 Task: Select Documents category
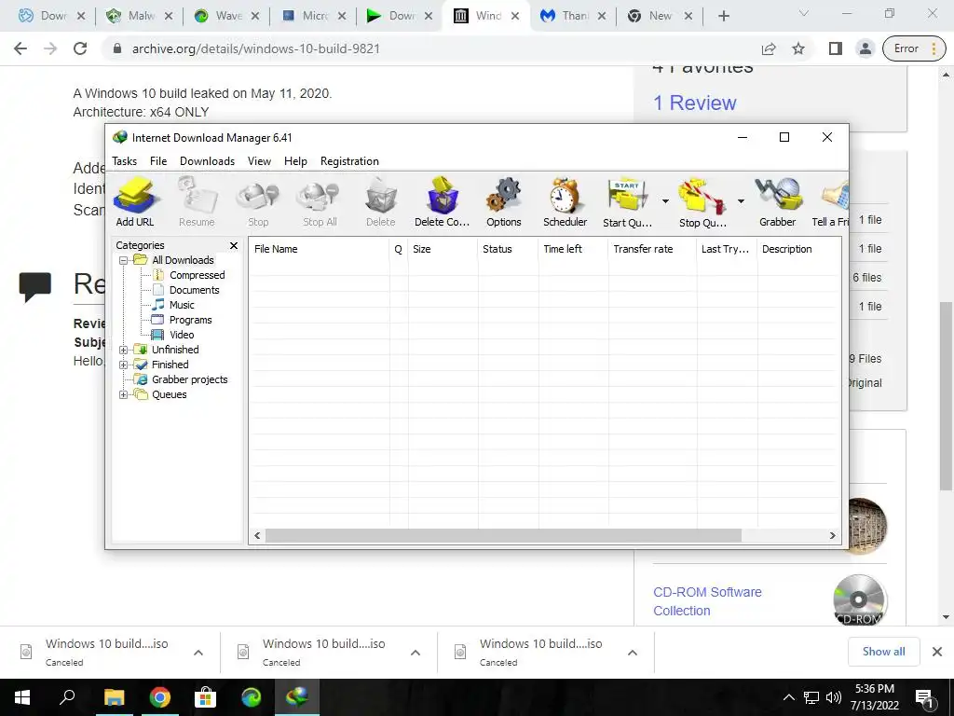[194, 291]
